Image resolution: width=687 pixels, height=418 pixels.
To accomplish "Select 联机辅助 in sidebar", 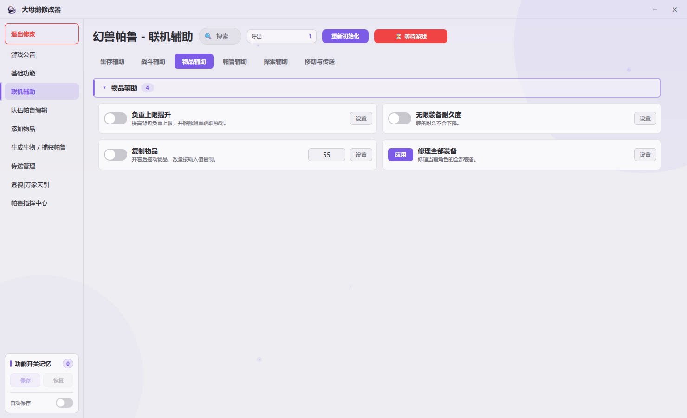I will 42,91.
